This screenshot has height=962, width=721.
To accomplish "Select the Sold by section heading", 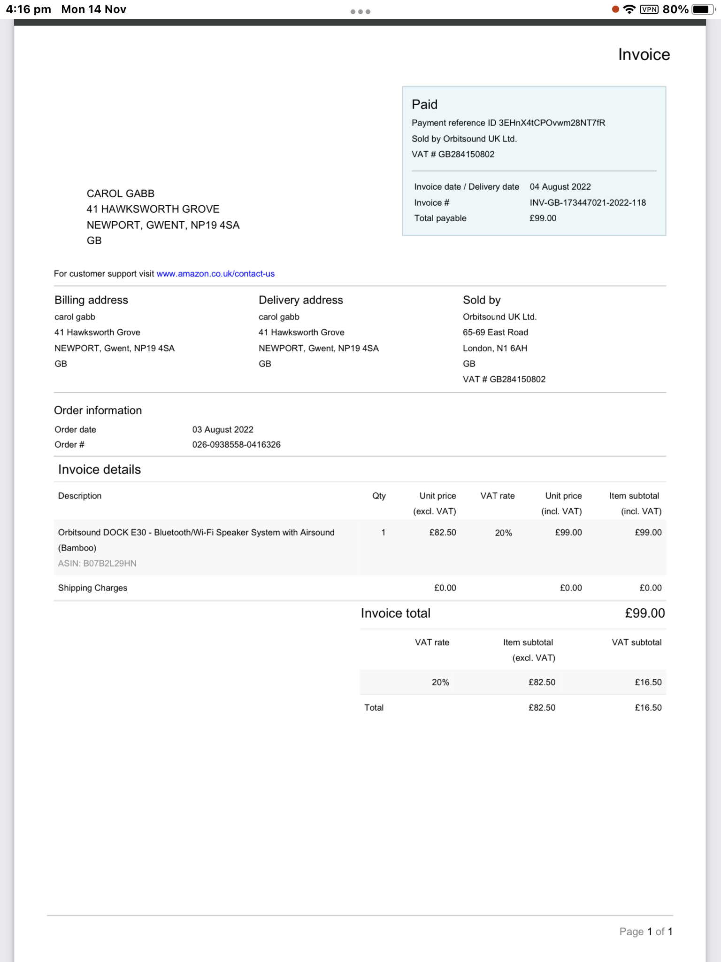I will [x=482, y=300].
